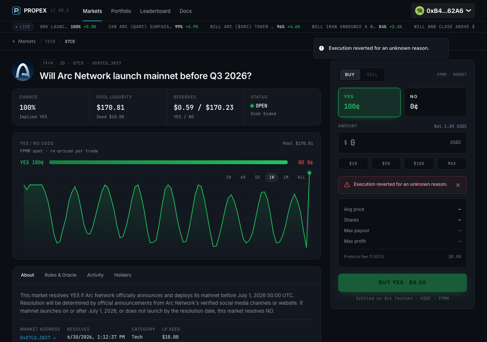Image resolution: width=487 pixels, height=342 pixels.
Task: Dismiss the execution reverted error banner
Action: [x=458, y=185]
